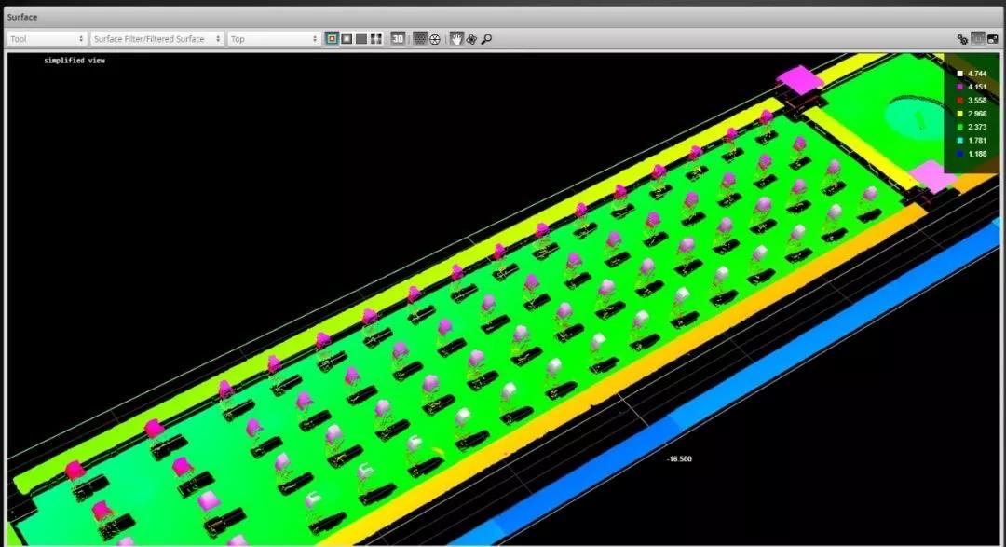Click the simplified view label
1006x547 pixels.
tap(75, 61)
